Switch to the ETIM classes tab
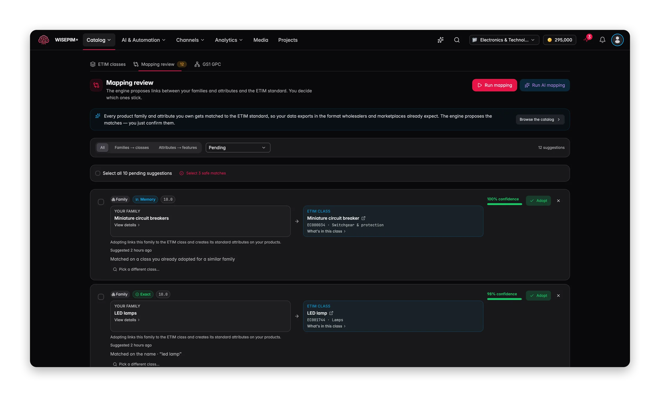This screenshot has height=397, width=660. tap(108, 64)
